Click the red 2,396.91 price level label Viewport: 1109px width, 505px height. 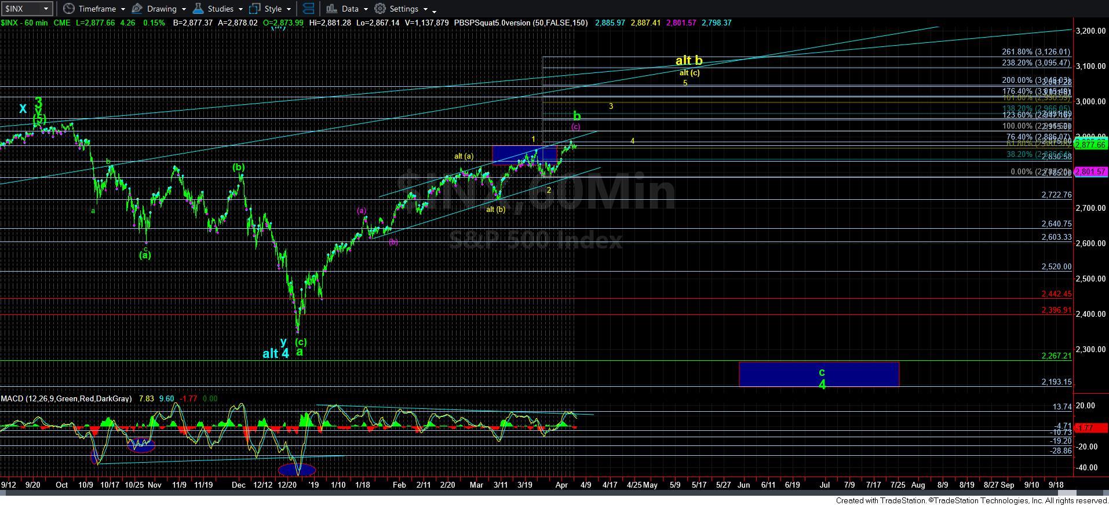pyautogui.click(x=1056, y=310)
